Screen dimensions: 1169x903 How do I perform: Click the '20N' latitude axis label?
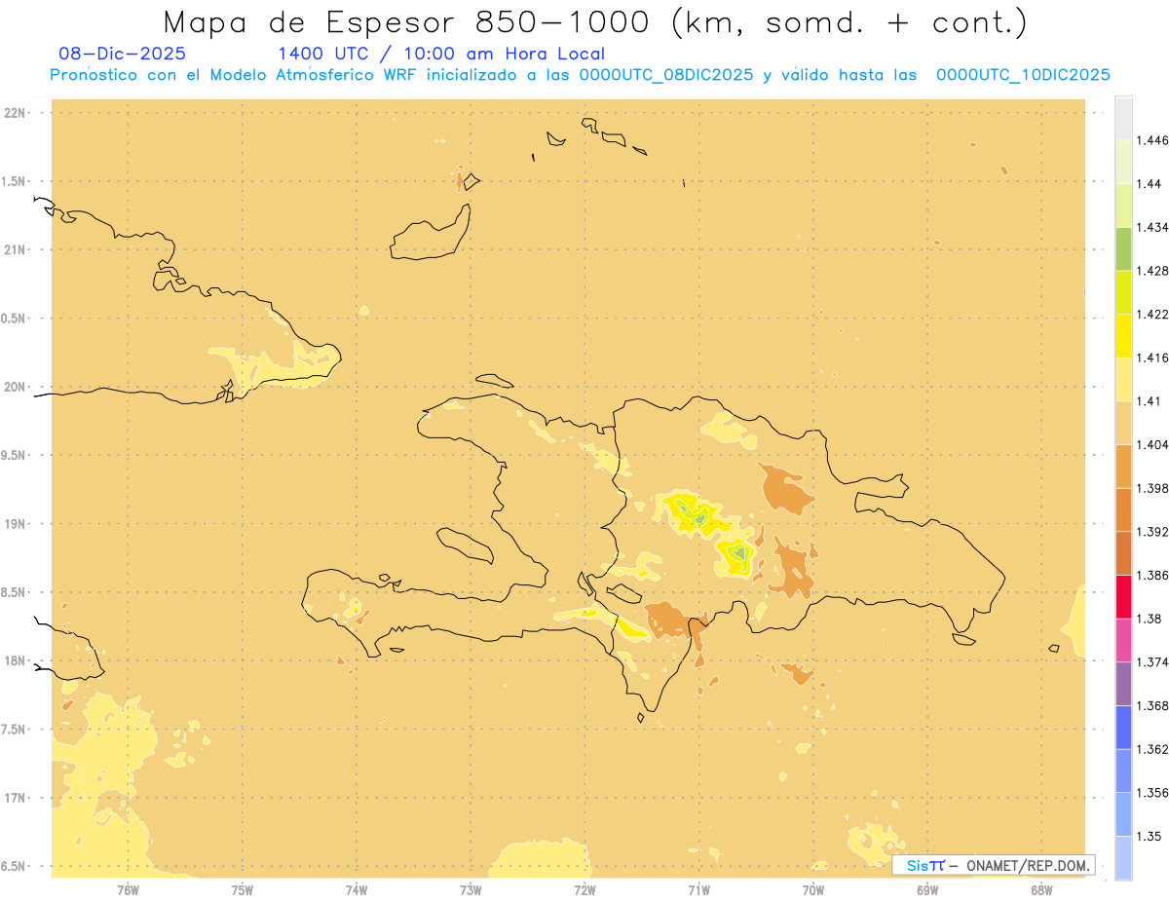pos(15,387)
